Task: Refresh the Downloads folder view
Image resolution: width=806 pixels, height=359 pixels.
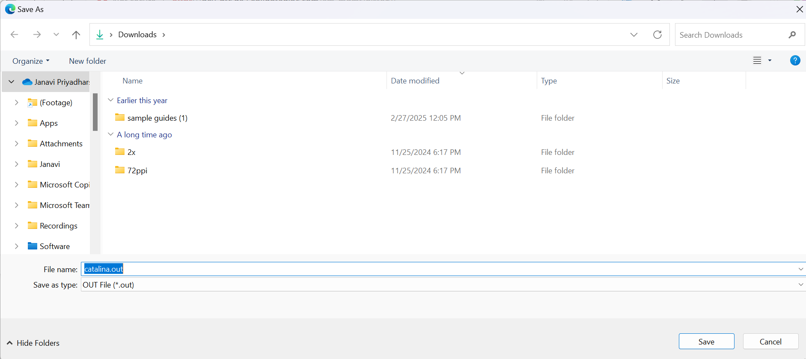Action: pyautogui.click(x=657, y=35)
